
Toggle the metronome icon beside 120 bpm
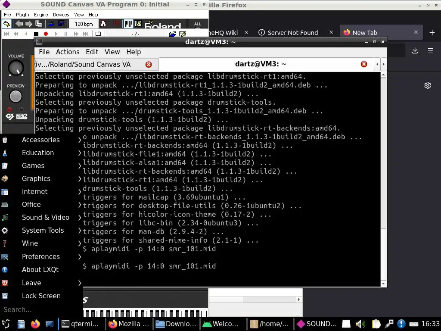[103, 24]
